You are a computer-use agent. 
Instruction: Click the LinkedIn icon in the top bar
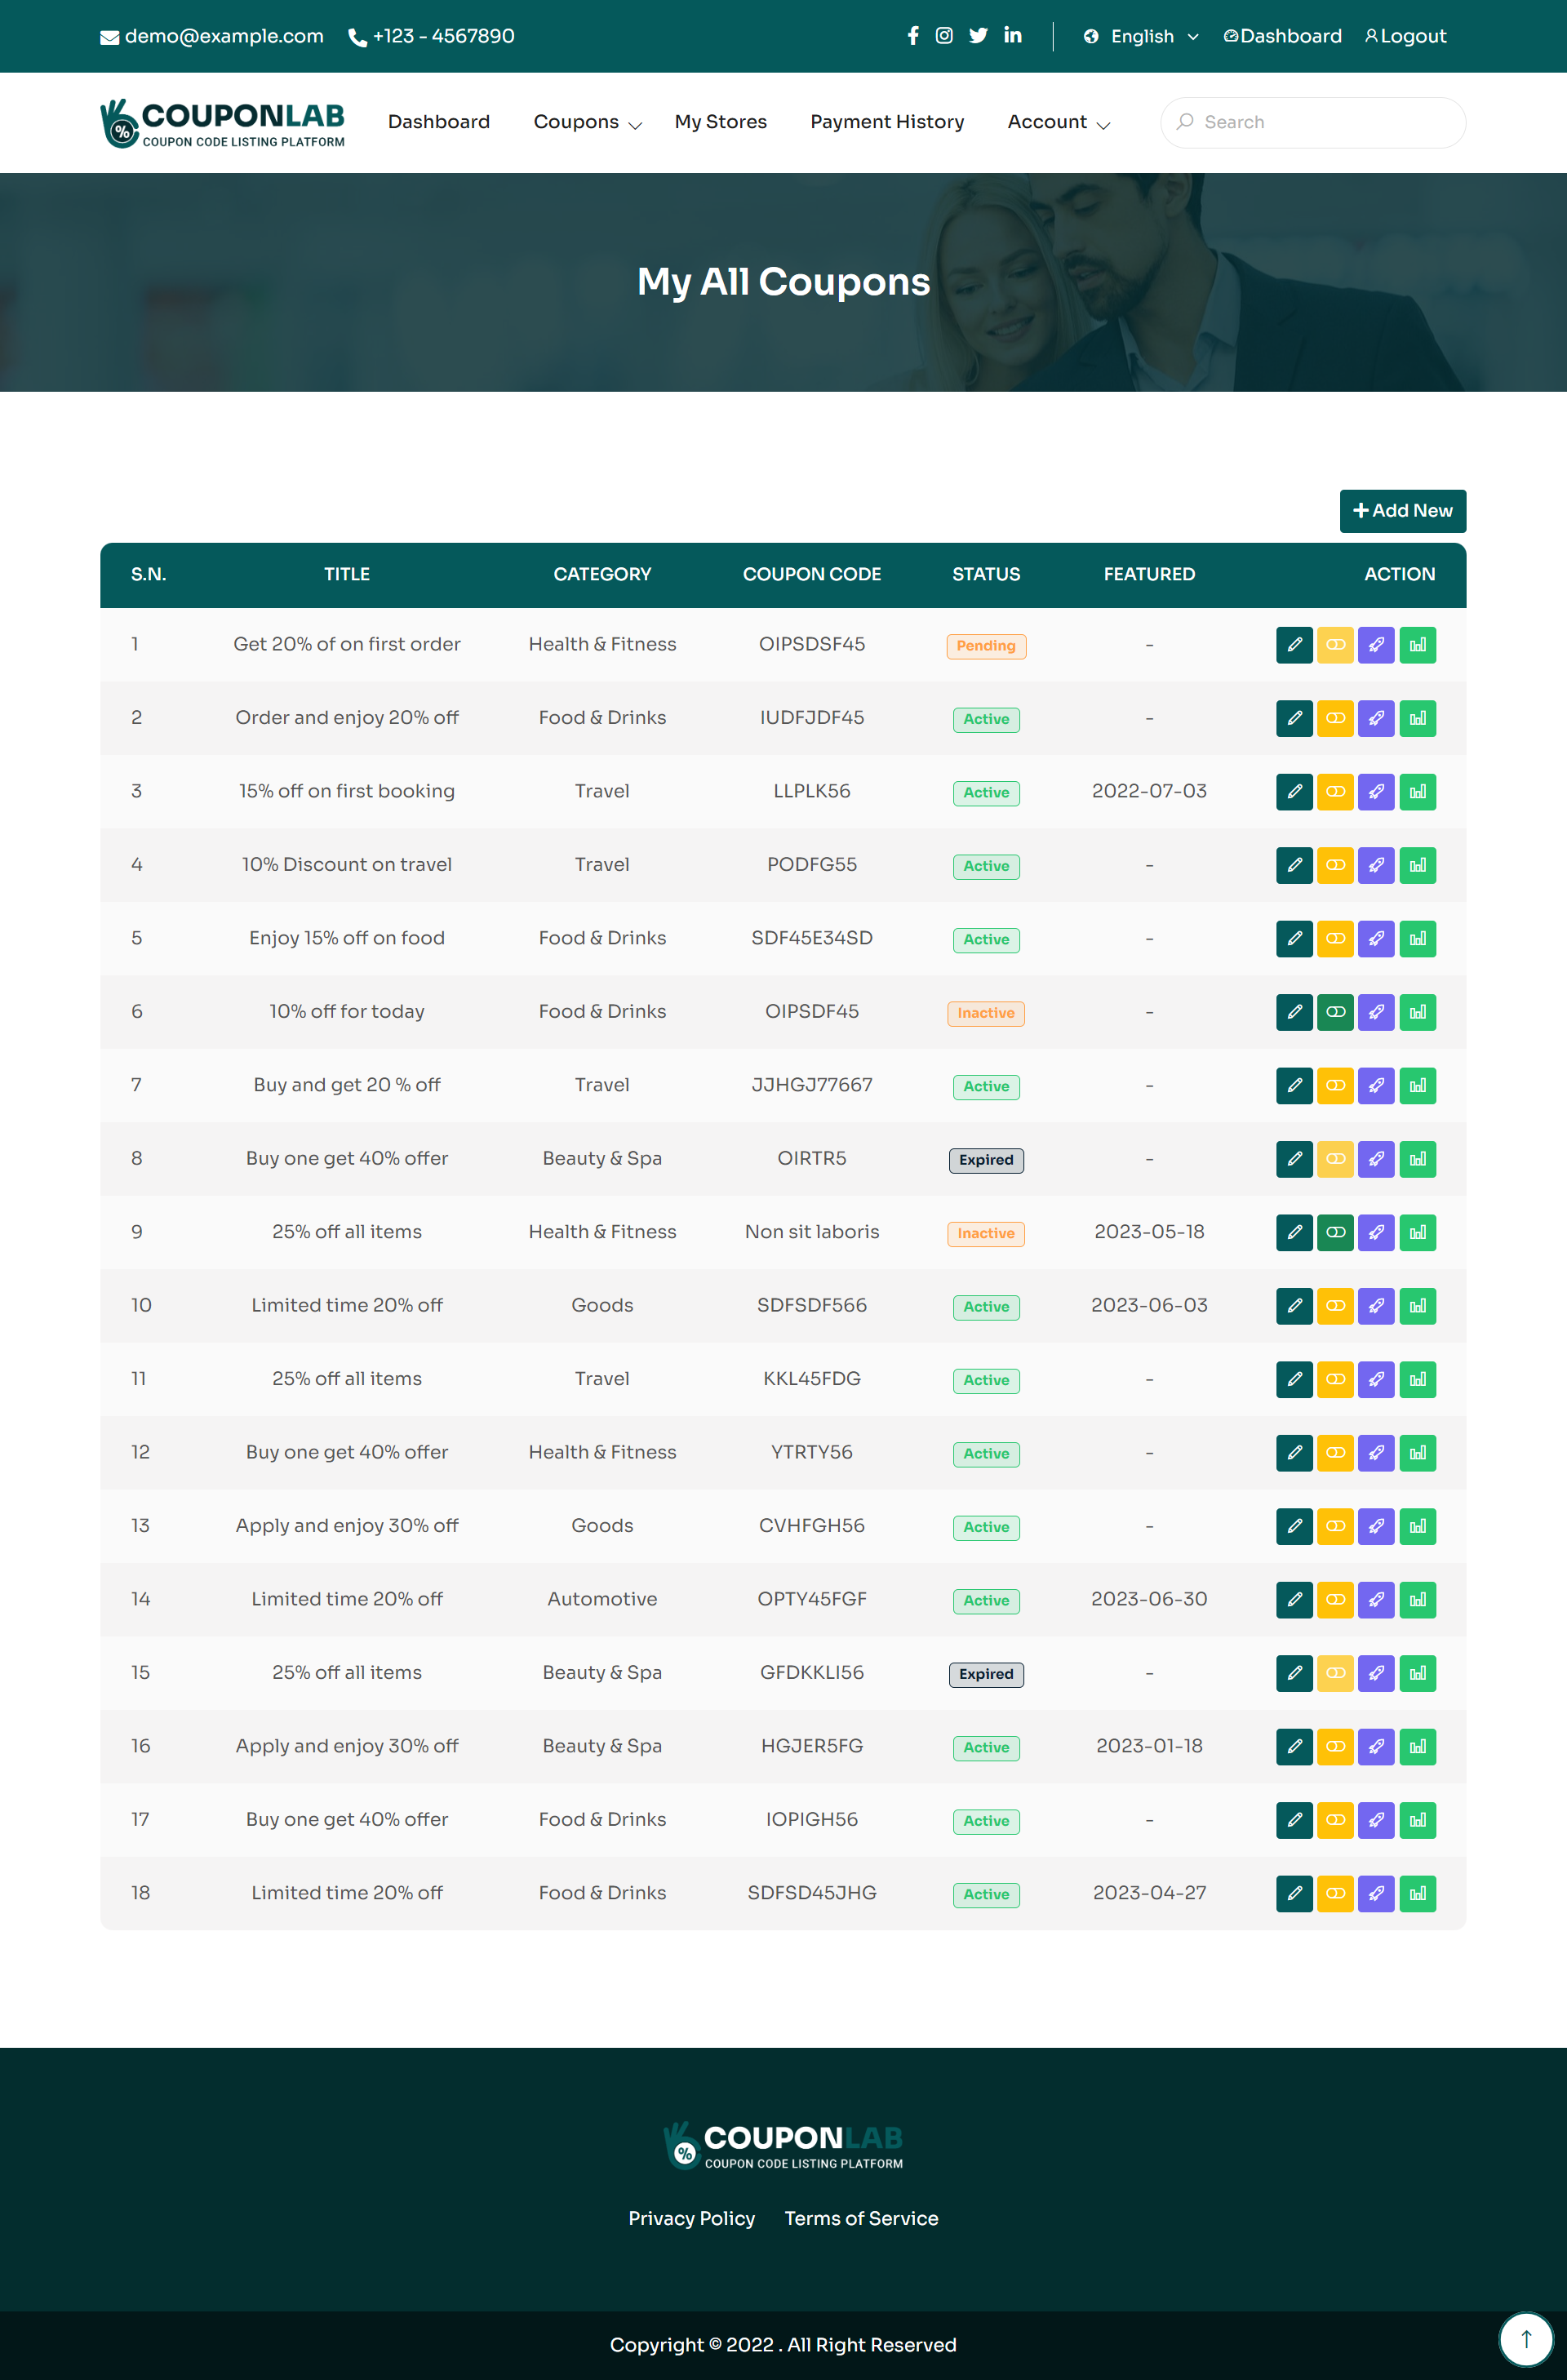(1012, 36)
